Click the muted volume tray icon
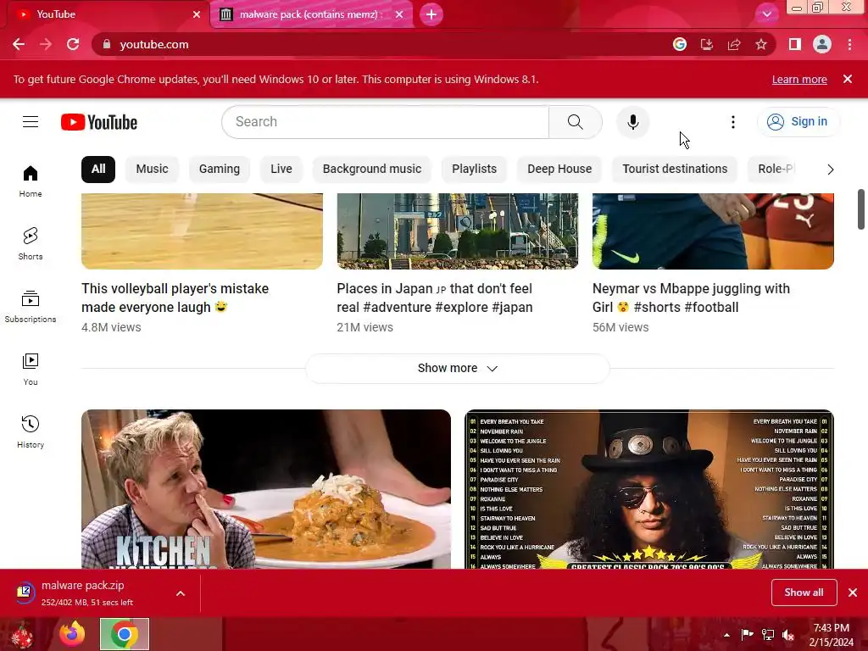 (x=788, y=635)
